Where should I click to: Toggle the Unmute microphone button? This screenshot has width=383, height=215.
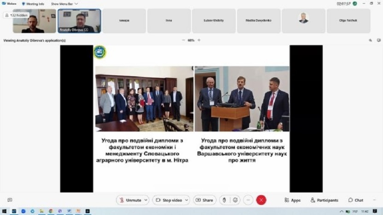tap(130, 200)
